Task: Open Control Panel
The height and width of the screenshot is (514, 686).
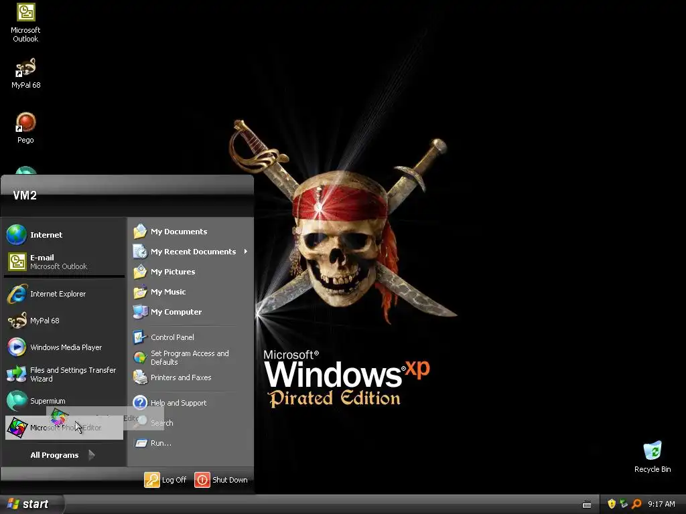Action: [x=190, y=337]
